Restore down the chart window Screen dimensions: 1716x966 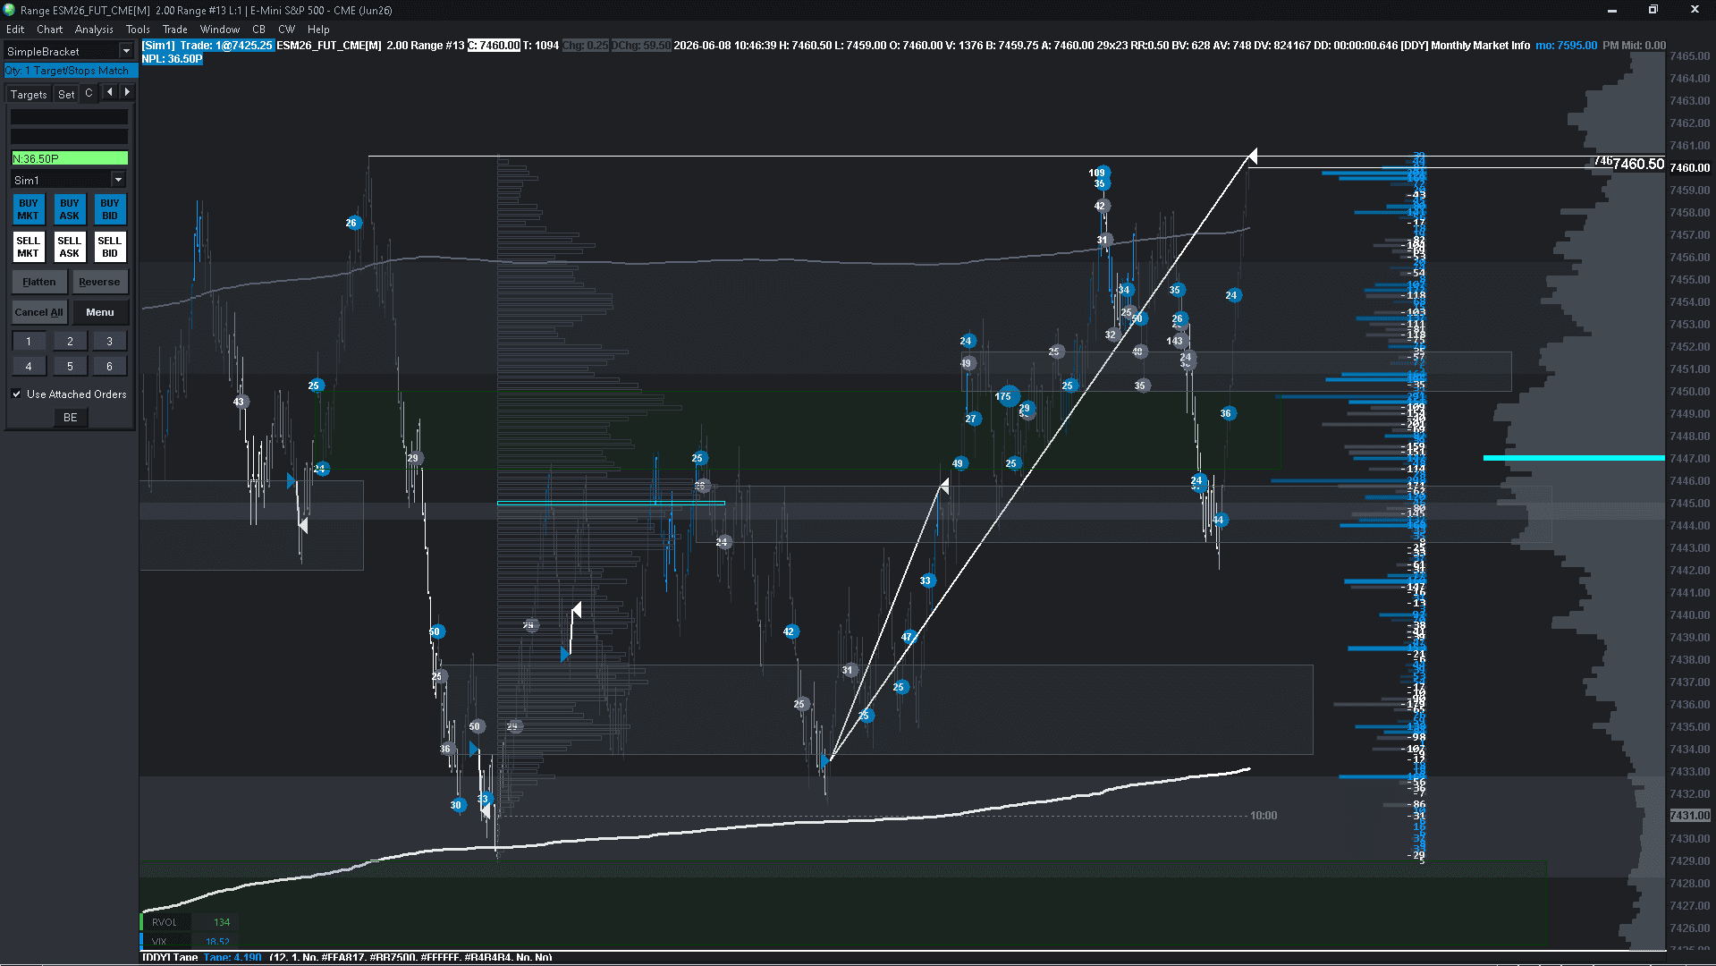[1653, 10]
